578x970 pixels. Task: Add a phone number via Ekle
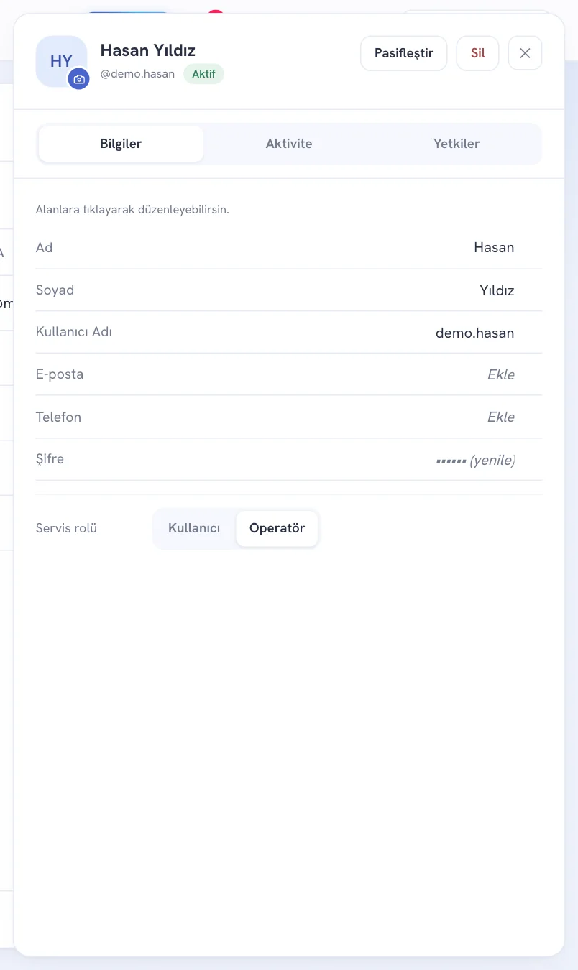coord(501,417)
